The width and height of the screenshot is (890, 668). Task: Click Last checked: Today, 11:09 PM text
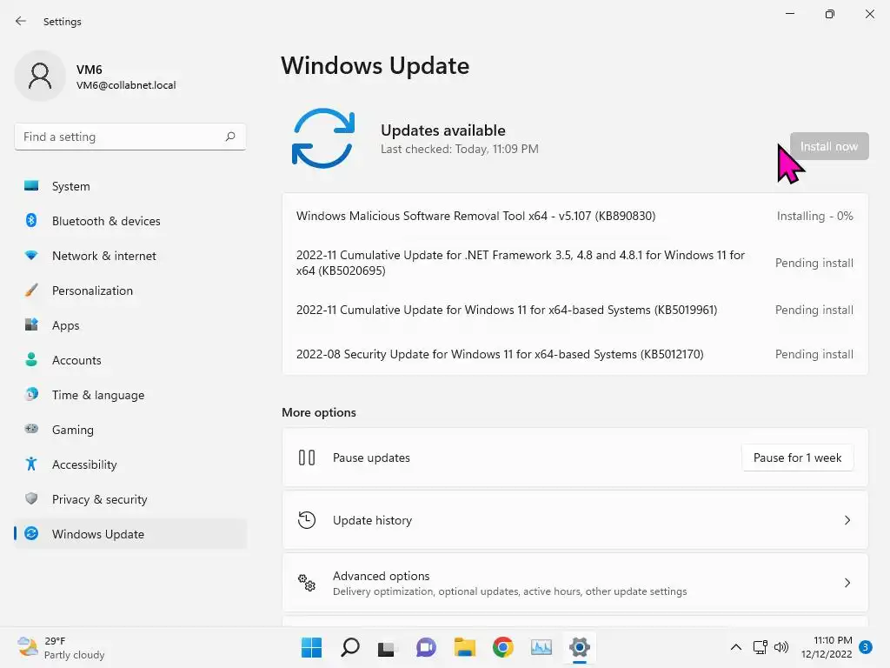pyautogui.click(x=459, y=149)
